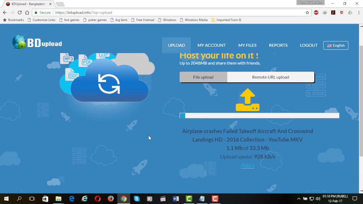Open Skype from the taskbar

point(137,199)
